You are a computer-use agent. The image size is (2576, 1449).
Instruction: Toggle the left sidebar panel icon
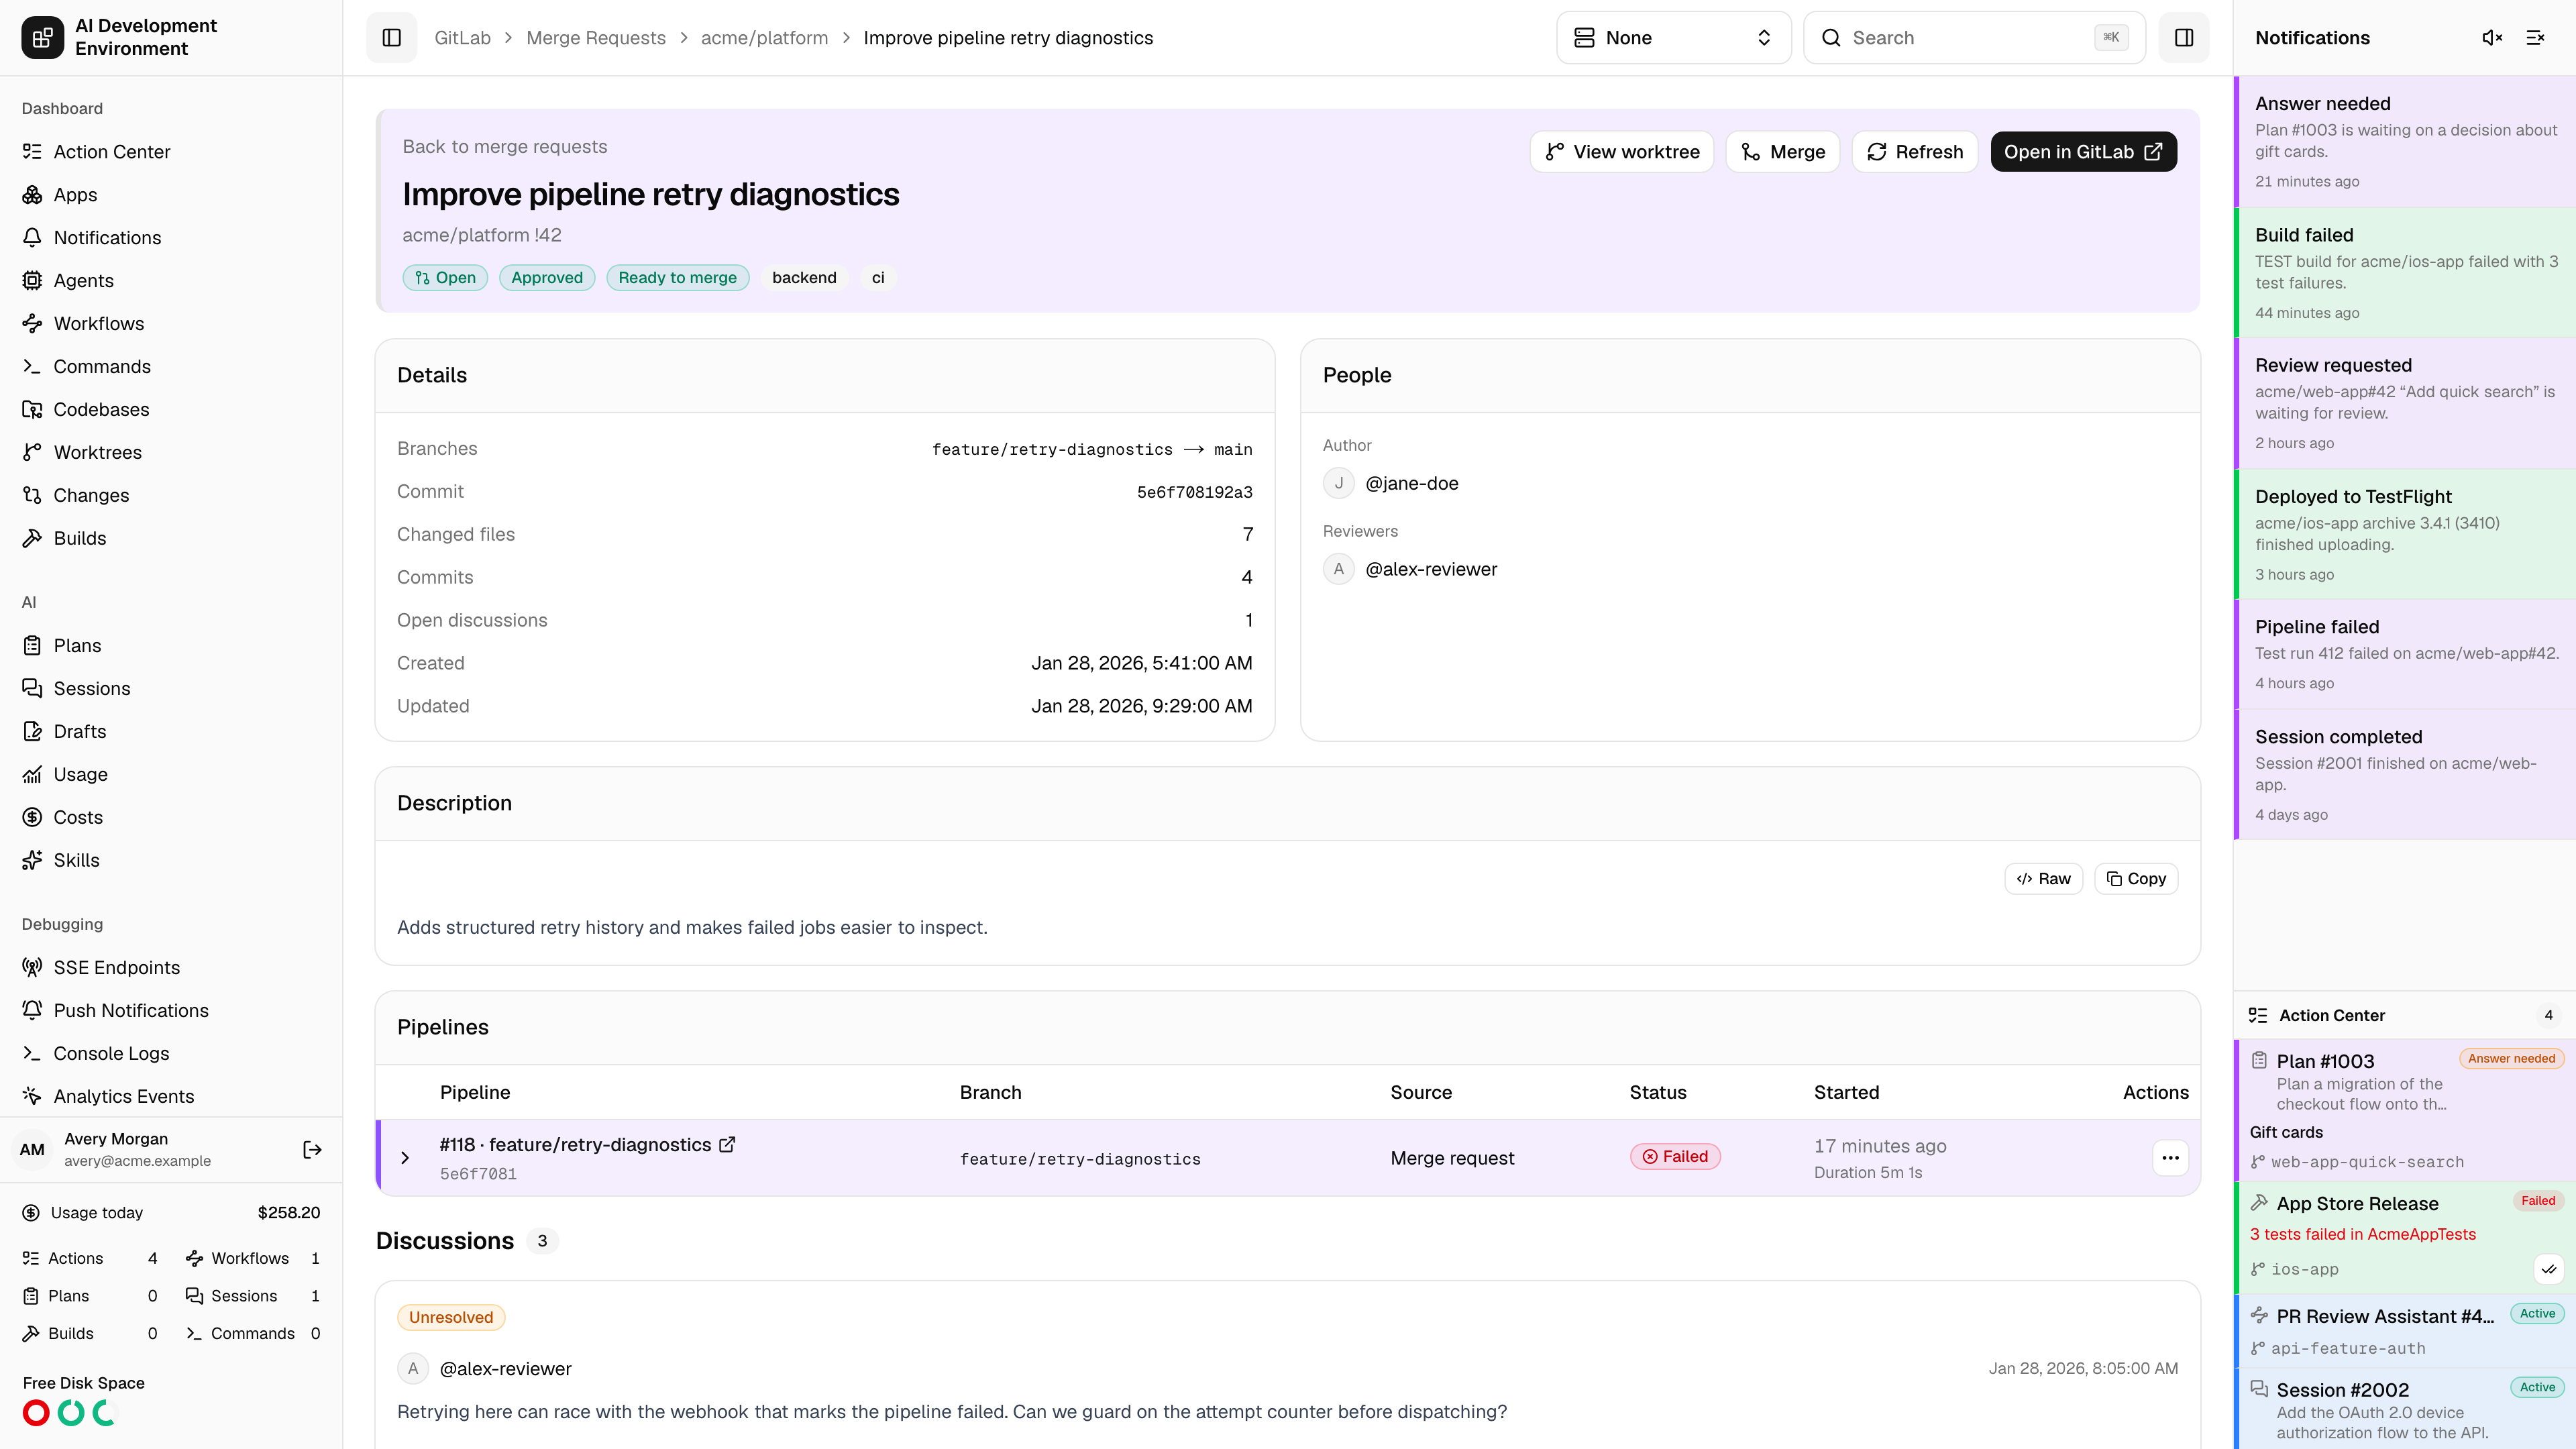(391, 38)
